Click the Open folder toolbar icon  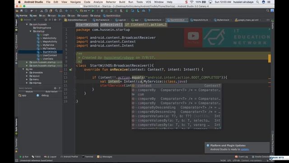point(17,11)
